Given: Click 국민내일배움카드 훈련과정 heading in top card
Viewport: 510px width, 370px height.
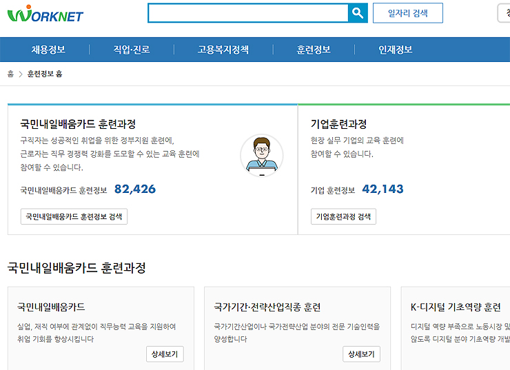Looking at the screenshot, I should [78, 124].
